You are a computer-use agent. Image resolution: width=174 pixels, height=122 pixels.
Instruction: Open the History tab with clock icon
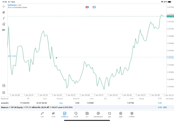[76, 115]
